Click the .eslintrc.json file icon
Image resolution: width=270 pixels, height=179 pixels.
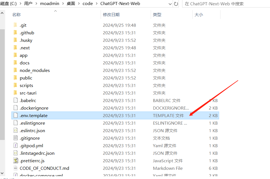click(x=16, y=130)
